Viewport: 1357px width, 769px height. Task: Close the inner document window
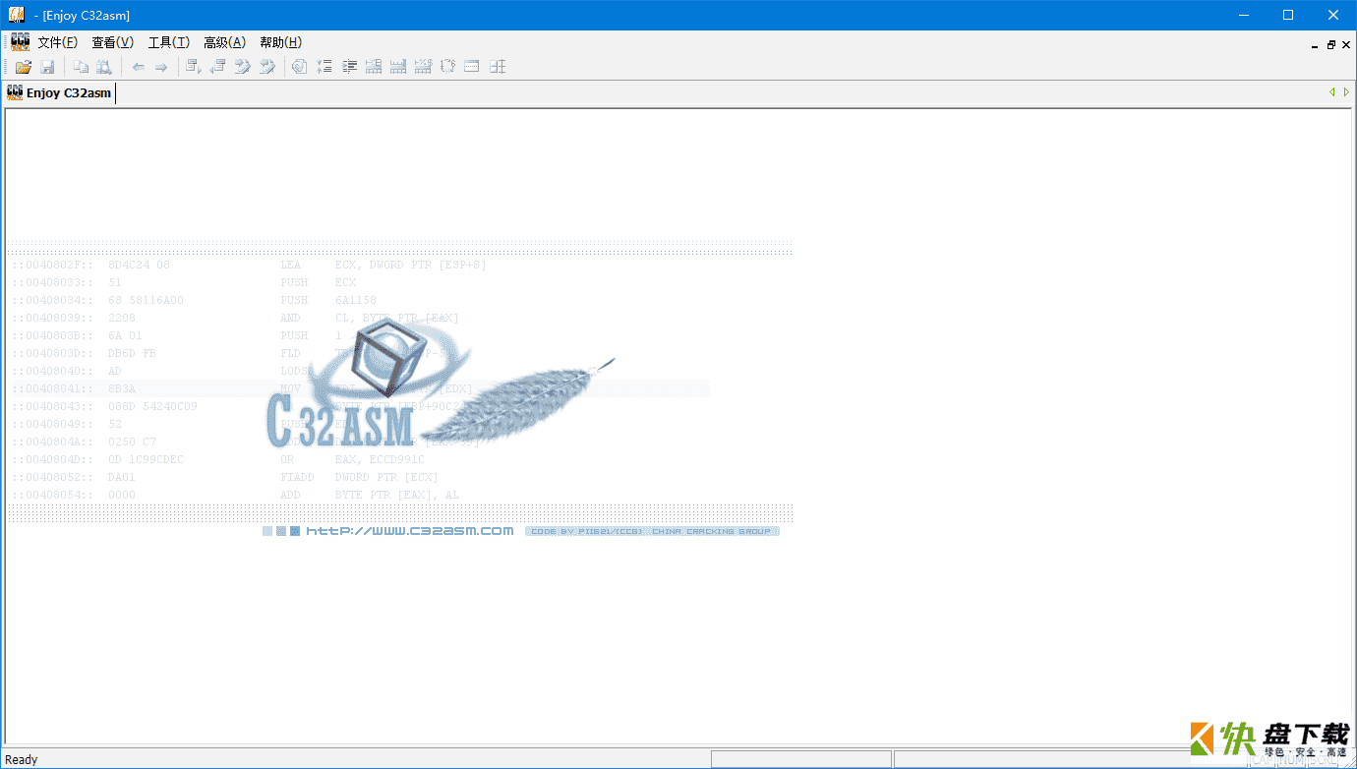[x=1346, y=45]
